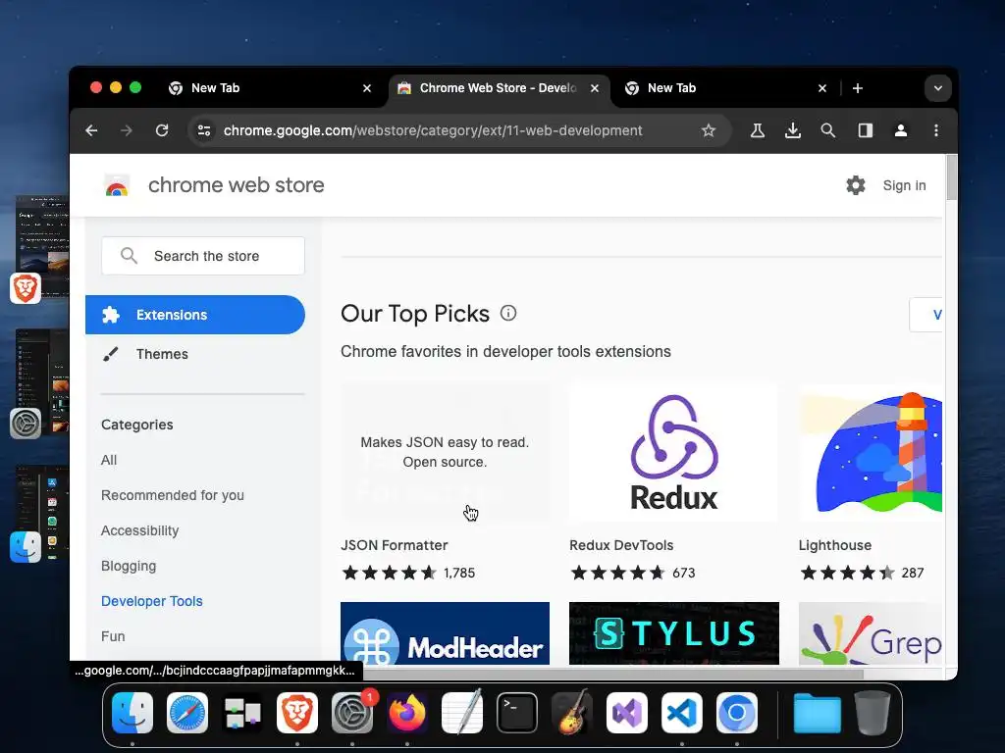The width and height of the screenshot is (1005, 753).
Task: Click the Search the store field
Action: pos(203,256)
